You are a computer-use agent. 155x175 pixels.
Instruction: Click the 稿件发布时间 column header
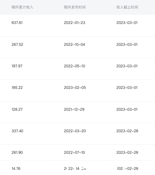pos(75,7)
